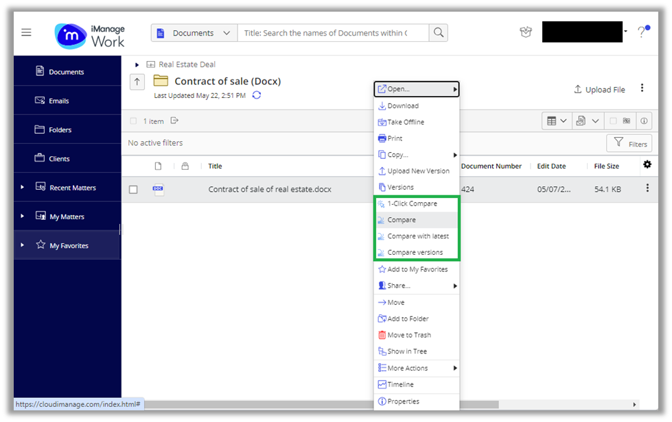Click the docx file type icon
This screenshot has height=422, width=672.
pos(159,189)
